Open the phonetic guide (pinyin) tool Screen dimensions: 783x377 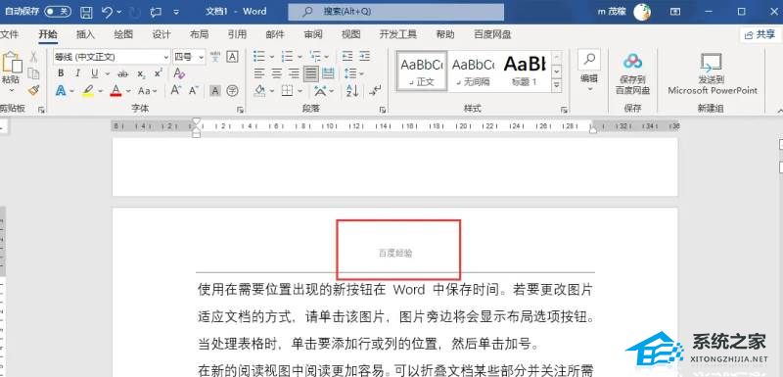coord(215,57)
